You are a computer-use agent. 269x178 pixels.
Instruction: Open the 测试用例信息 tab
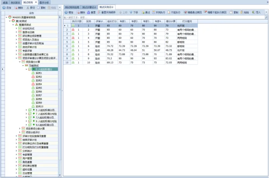pyautogui.click(x=72, y=7)
